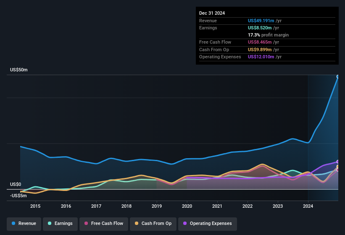Click the purple Operating Expenses endpoint marker
This screenshot has height=235, width=345.
click(x=338, y=162)
